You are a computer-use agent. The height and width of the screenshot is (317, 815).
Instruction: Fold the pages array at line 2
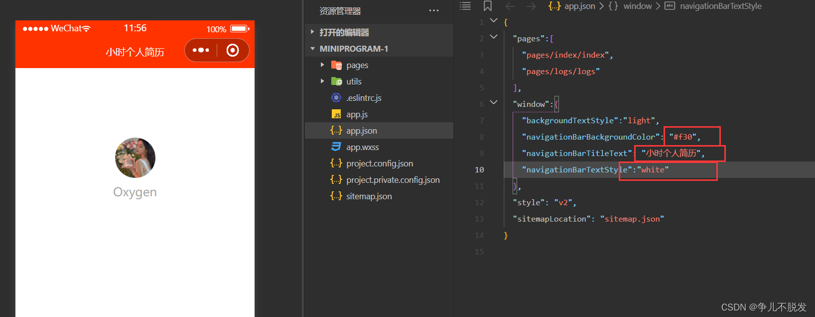pos(494,37)
